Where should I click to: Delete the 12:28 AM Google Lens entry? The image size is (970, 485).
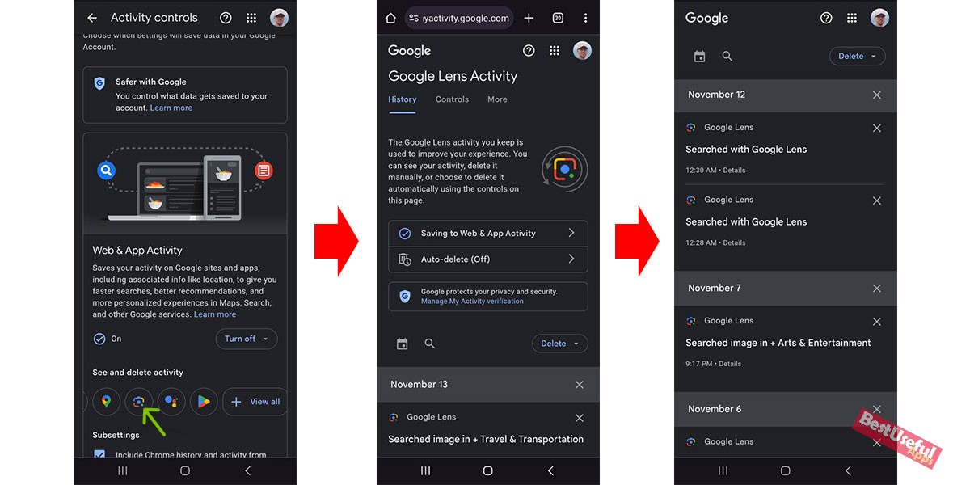click(877, 200)
